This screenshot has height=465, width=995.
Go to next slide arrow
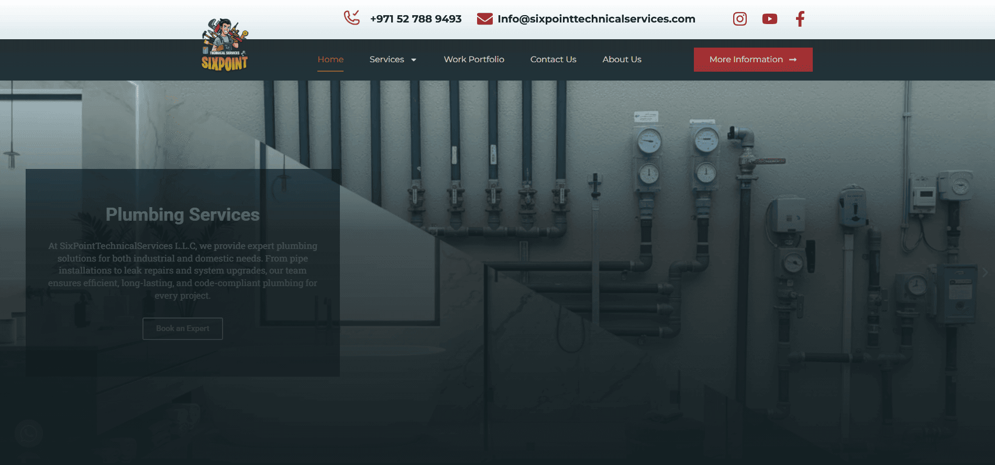coord(985,273)
